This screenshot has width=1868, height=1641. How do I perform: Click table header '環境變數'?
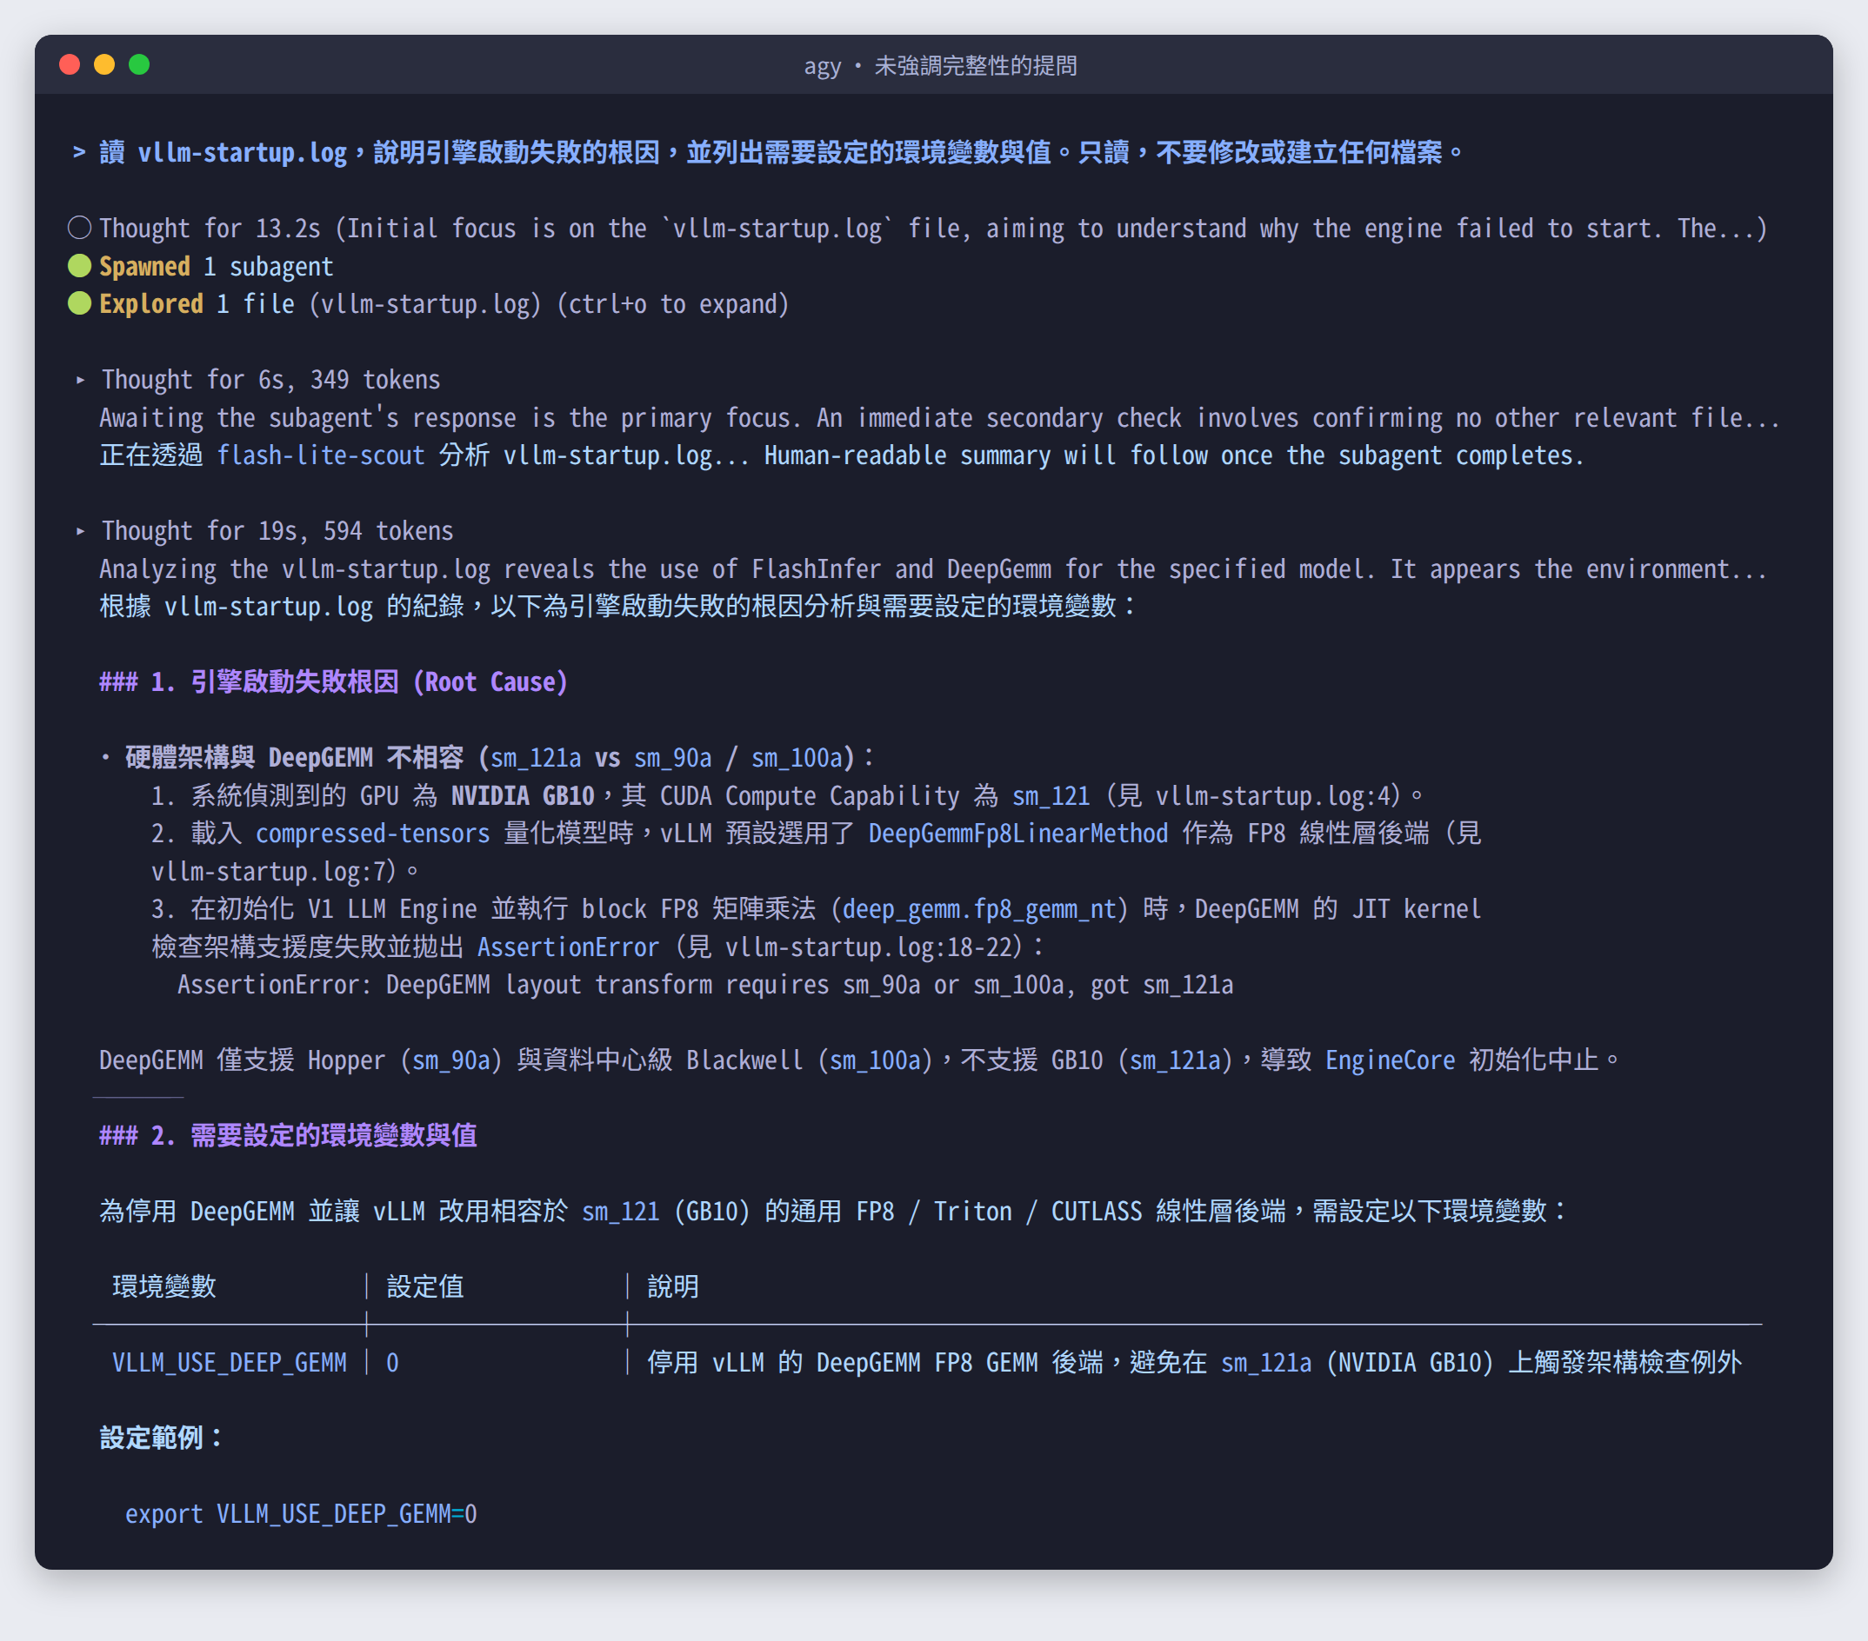[164, 1287]
